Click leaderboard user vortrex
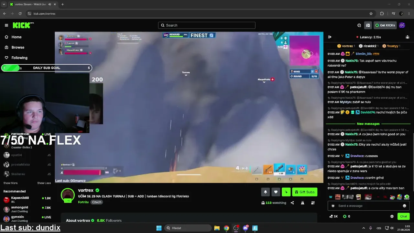 pos(347,46)
